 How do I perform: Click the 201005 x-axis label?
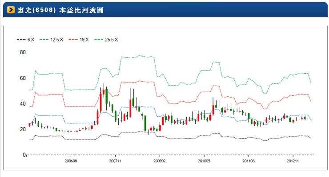[x=204, y=161]
